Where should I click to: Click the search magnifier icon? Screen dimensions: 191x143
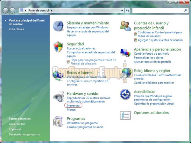(x=186, y=10)
